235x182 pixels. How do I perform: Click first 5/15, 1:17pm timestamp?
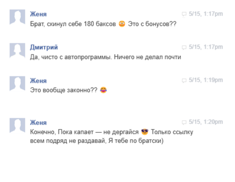(x=206, y=14)
